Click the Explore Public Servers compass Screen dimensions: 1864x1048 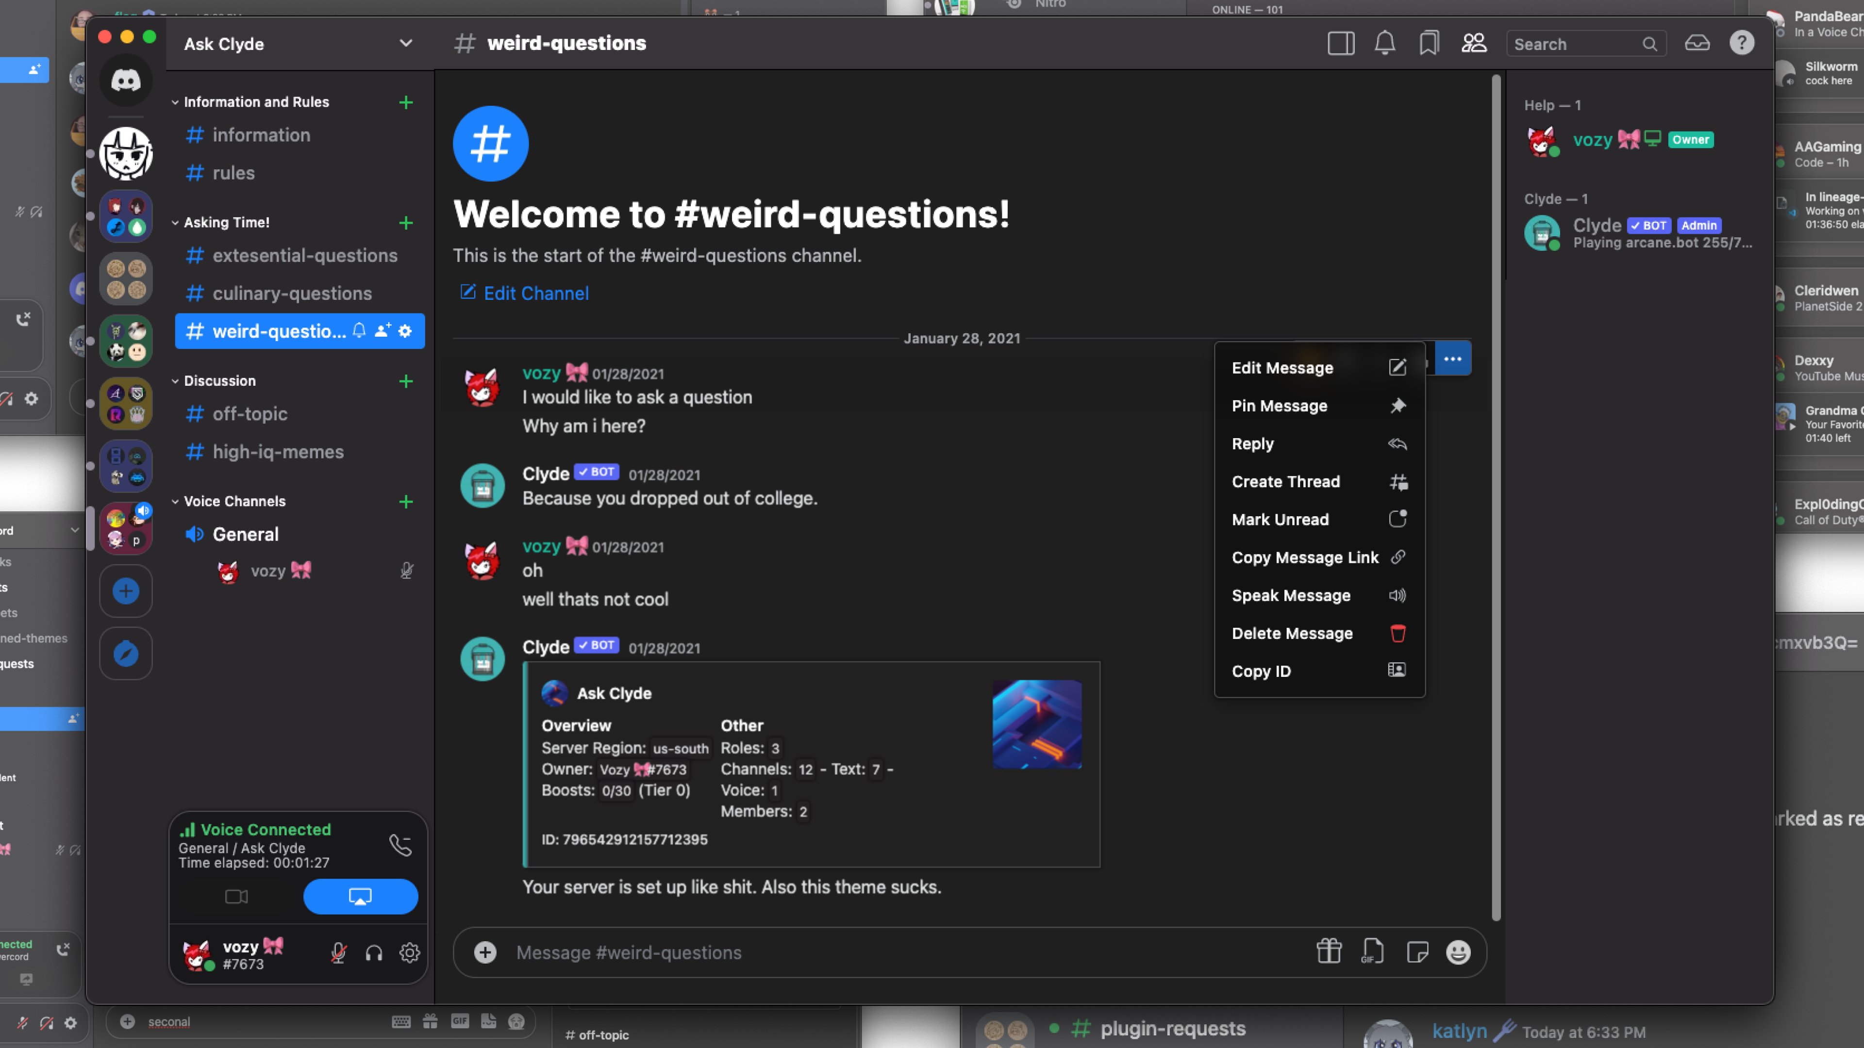pos(126,654)
